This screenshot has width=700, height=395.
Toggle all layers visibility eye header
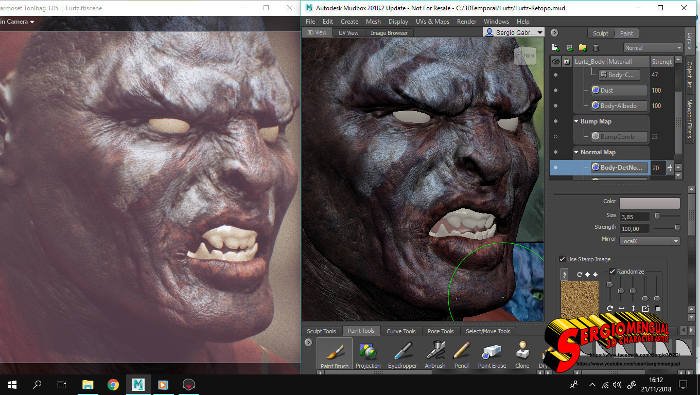click(555, 62)
